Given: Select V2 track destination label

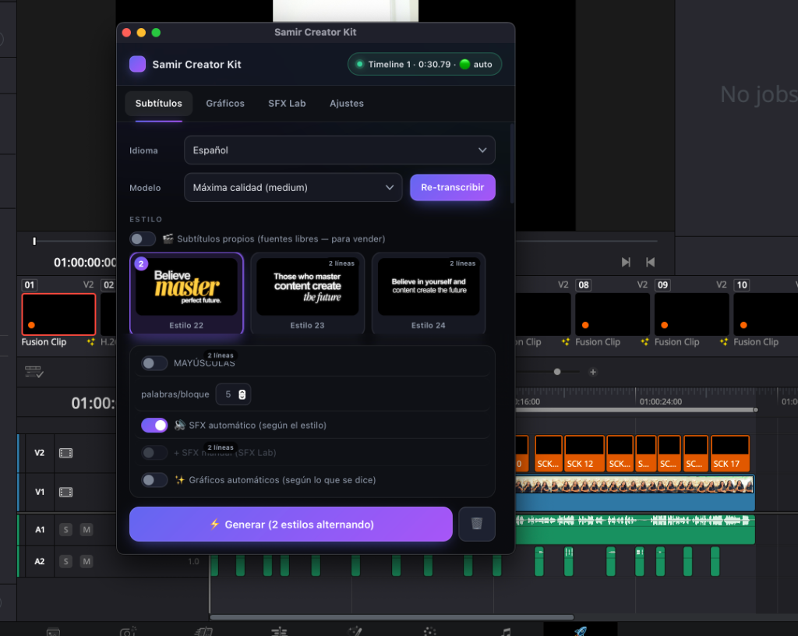Looking at the screenshot, I should [39, 453].
